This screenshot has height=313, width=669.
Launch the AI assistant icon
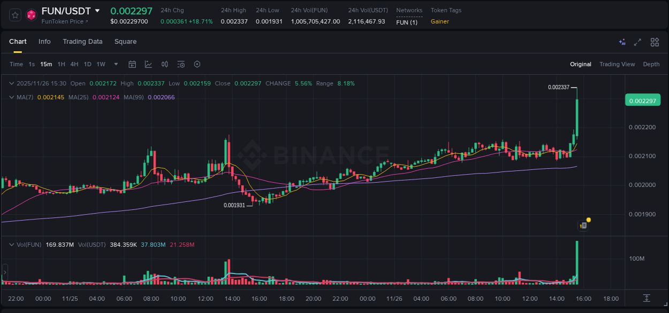(x=622, y=42)
